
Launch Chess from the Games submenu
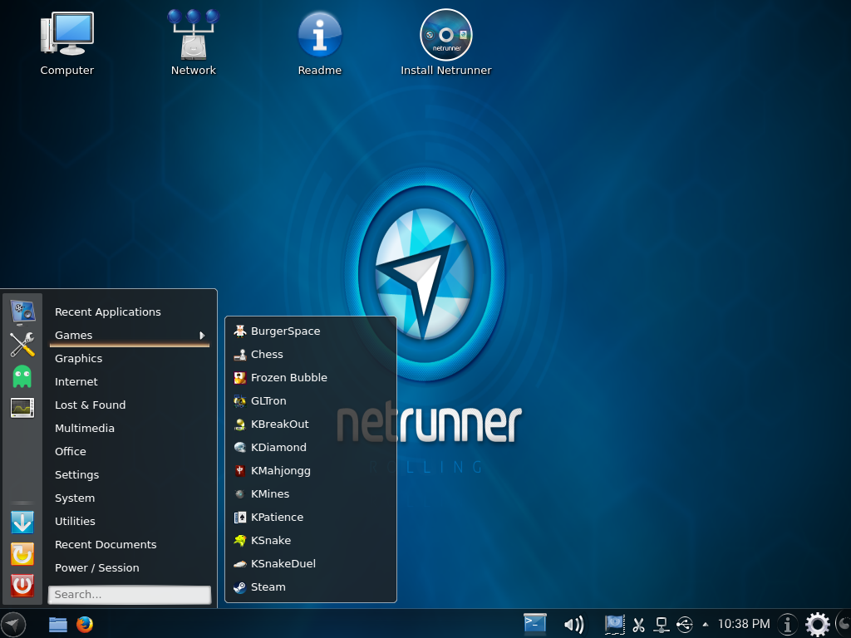coord(311,354)
